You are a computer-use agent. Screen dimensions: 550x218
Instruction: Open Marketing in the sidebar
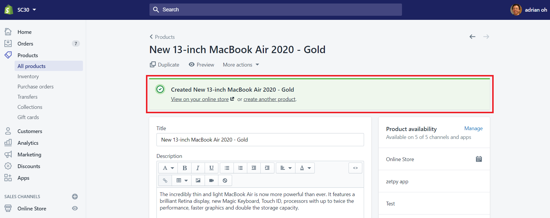click(x=29, y=154)
